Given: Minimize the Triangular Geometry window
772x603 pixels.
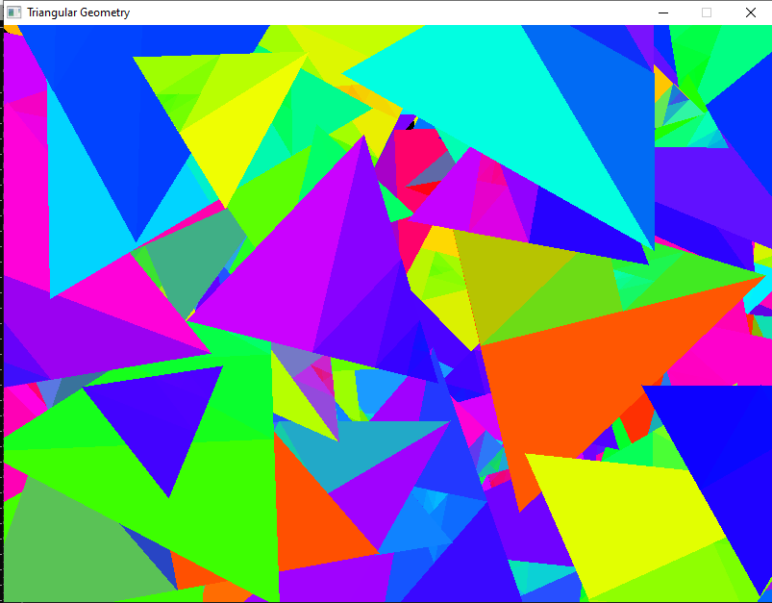Looking at the screenshot, I should click(662, 13).
